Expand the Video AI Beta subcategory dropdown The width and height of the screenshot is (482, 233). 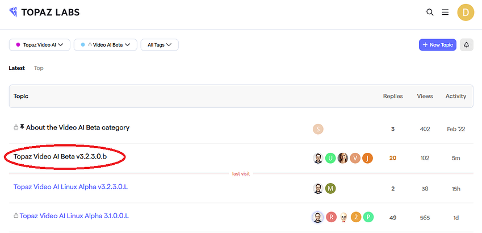coord(106,44)
